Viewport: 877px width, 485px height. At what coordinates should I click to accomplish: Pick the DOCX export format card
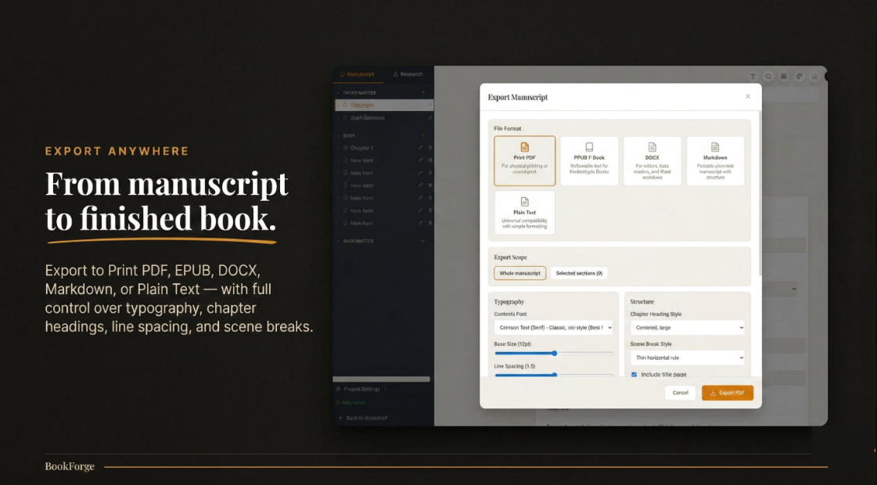click(652, 161)
